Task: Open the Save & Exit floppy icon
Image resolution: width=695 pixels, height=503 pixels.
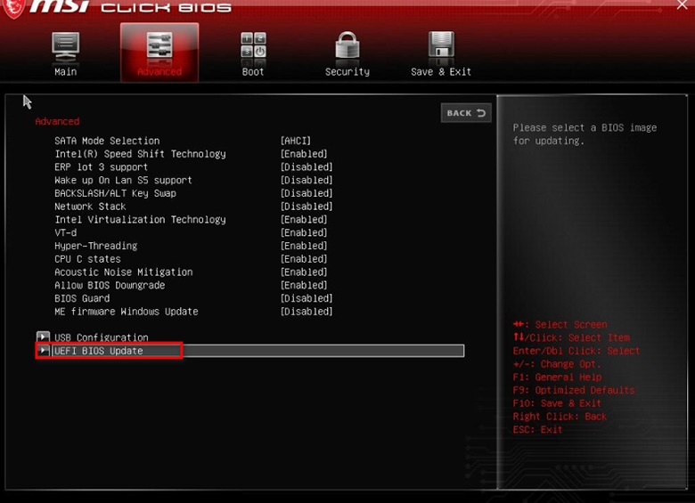Action: (x=441, y=45)
